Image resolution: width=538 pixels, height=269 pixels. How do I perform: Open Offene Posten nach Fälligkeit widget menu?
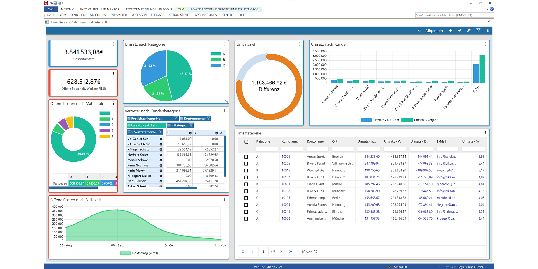point(225,200)
